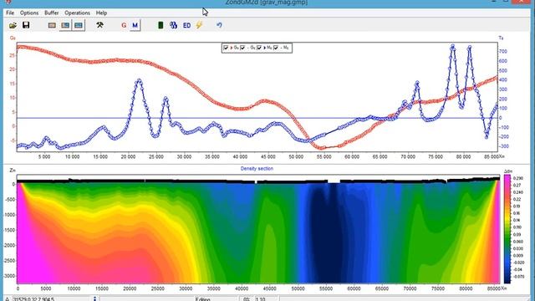The image size is (535, 301).
Task: Open the Options menu
Action: pos(29,13)
